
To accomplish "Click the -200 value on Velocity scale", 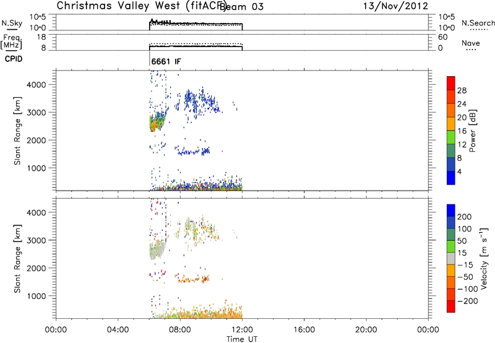I will pos(468,301).
